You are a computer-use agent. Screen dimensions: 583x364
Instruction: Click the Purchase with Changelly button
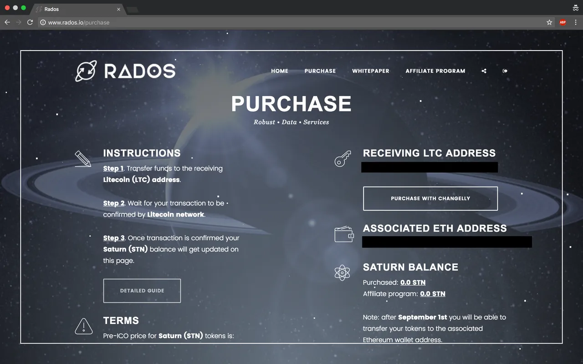click(x=430, y=198)
